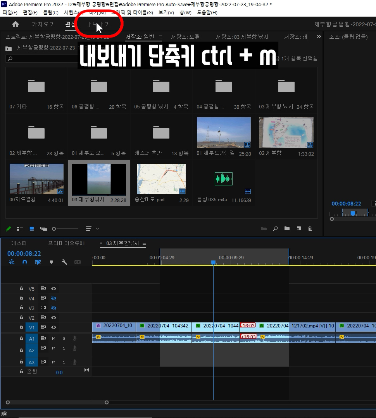The image size is (376, 418).
Task: Select the 음성 035.m4a audio item
Action: tap(224, 179)
